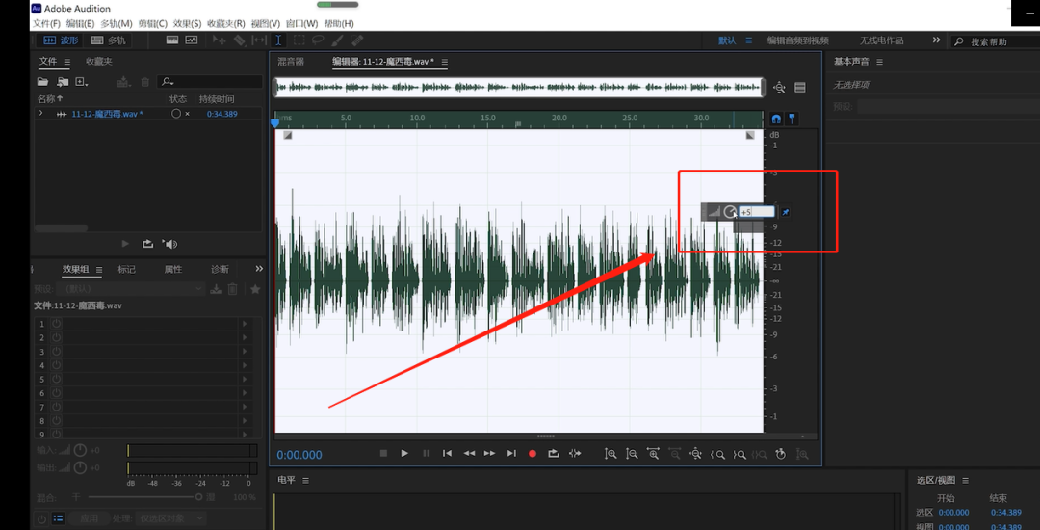Click the Skip selection icon in transport

(x=575, y=454)
